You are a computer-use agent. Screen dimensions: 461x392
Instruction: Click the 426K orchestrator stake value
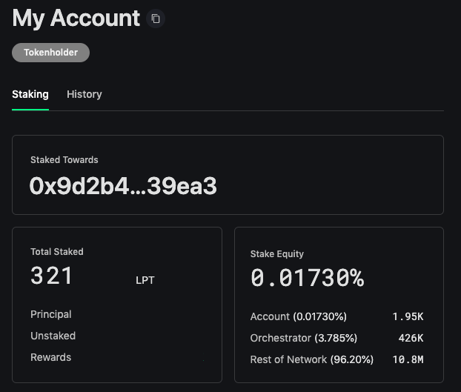[x=411, y=338]
